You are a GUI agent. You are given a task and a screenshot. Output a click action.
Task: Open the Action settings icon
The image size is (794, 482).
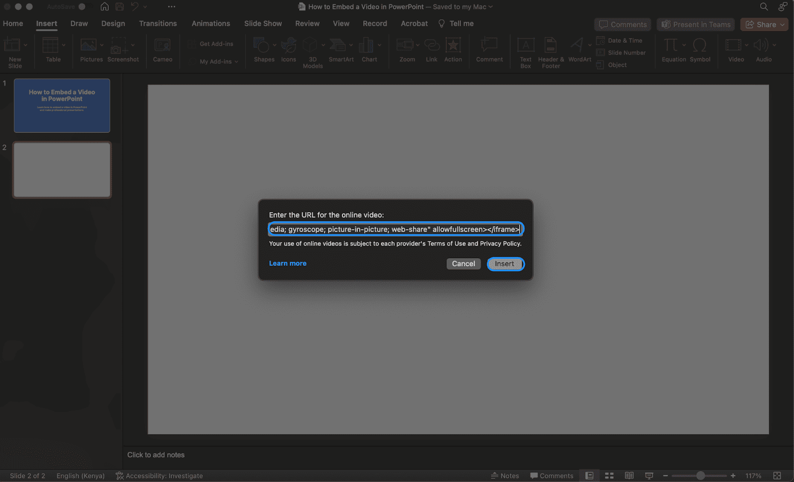(453, 46)
